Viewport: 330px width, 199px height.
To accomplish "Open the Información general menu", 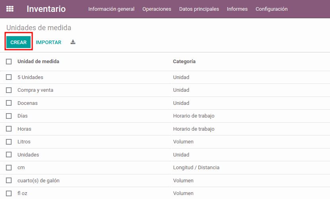I will pyautogui.click(x=111, y=9).
